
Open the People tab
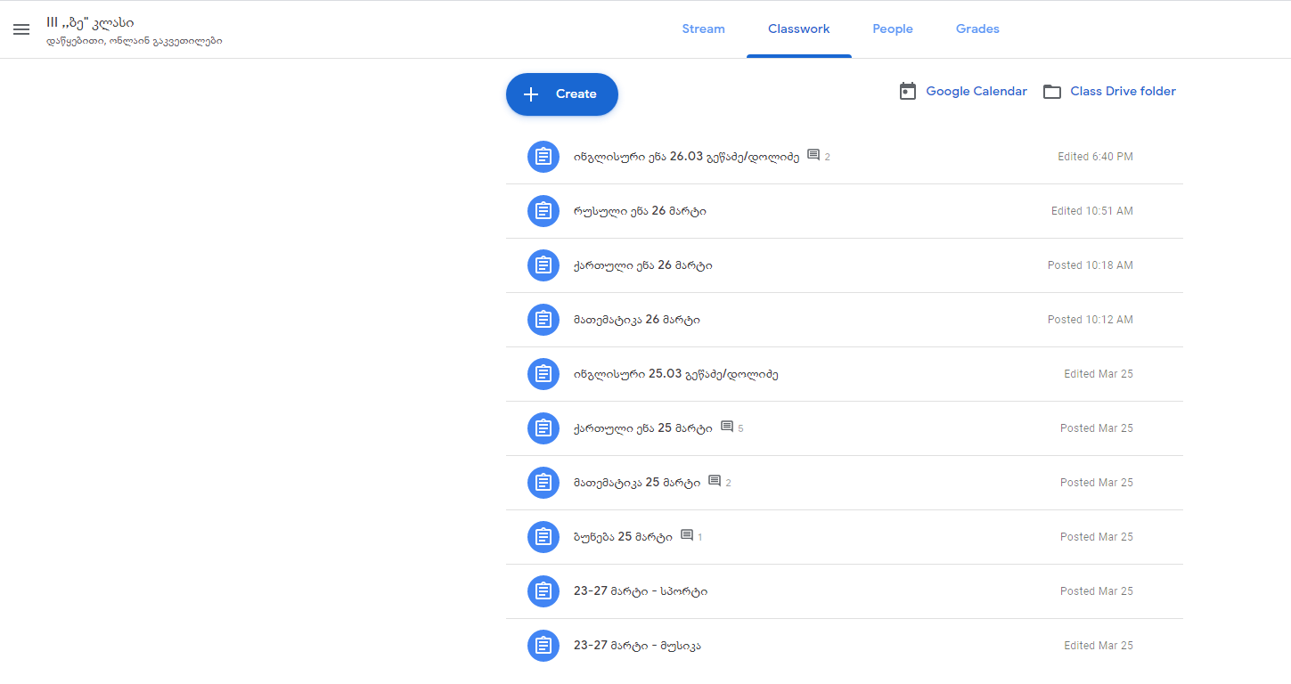click(x=893, y=29)
